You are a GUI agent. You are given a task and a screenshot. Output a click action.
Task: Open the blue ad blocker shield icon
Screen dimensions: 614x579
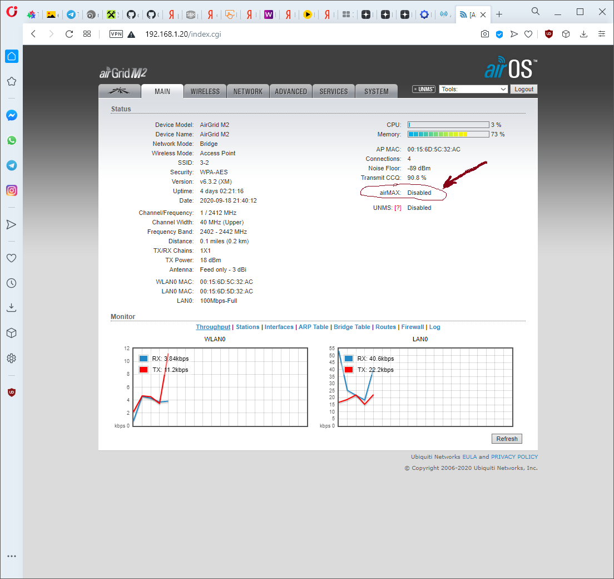click(x=499, y=34)
